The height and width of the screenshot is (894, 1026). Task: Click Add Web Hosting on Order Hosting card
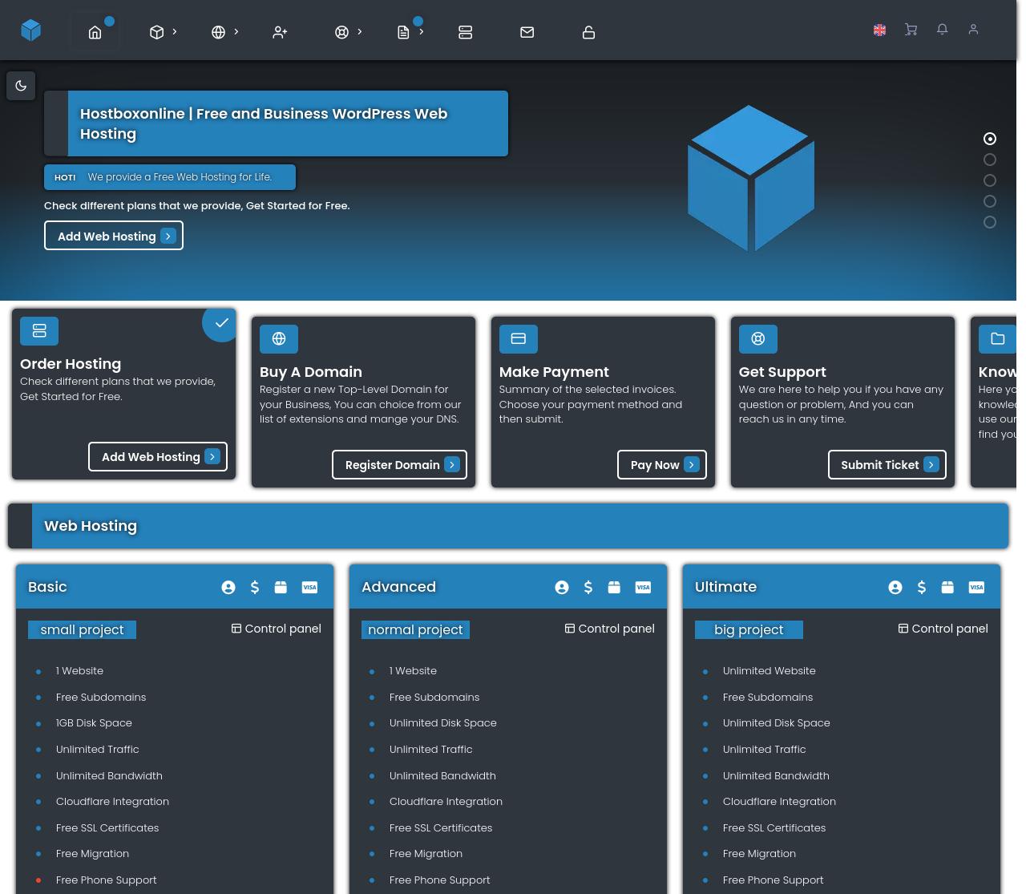(158, 457)
